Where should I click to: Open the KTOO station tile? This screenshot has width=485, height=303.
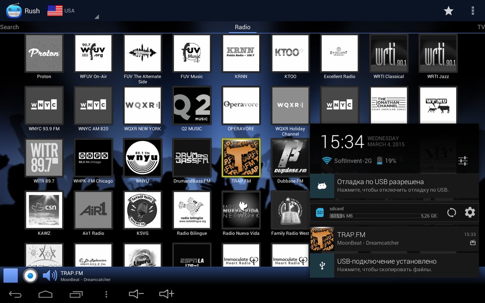290,53
